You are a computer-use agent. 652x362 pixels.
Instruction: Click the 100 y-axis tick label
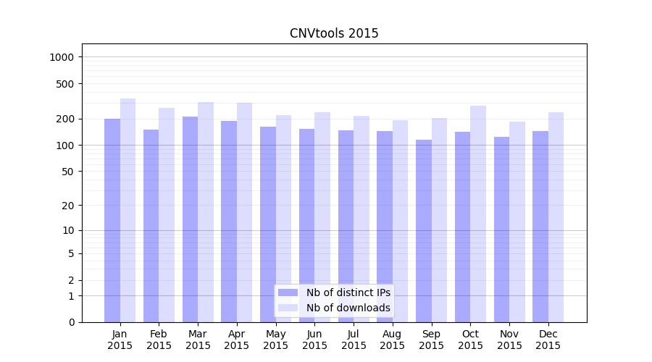tap(64, 146)
